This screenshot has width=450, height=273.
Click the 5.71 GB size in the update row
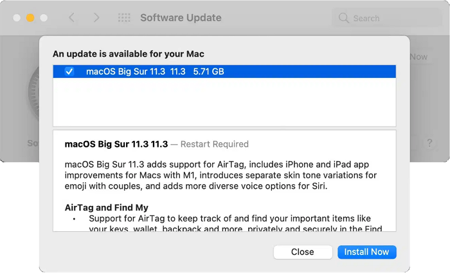coord(209,71)
